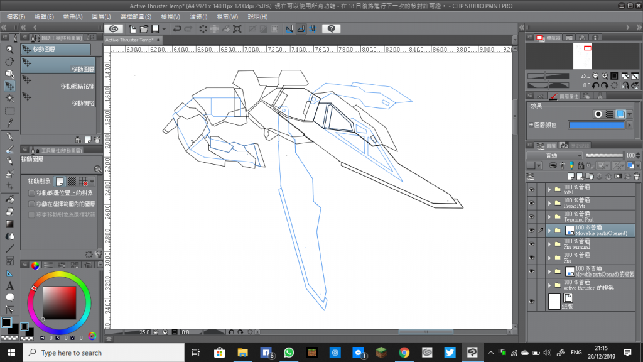Click the Eyedropper tool

point(10,124)
